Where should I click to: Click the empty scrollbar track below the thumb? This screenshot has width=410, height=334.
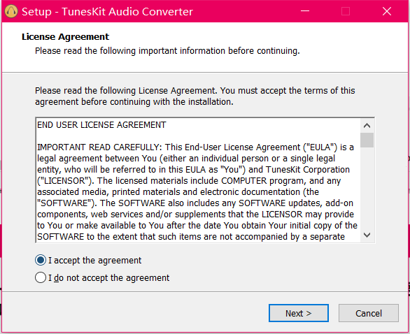click(367, 188)
